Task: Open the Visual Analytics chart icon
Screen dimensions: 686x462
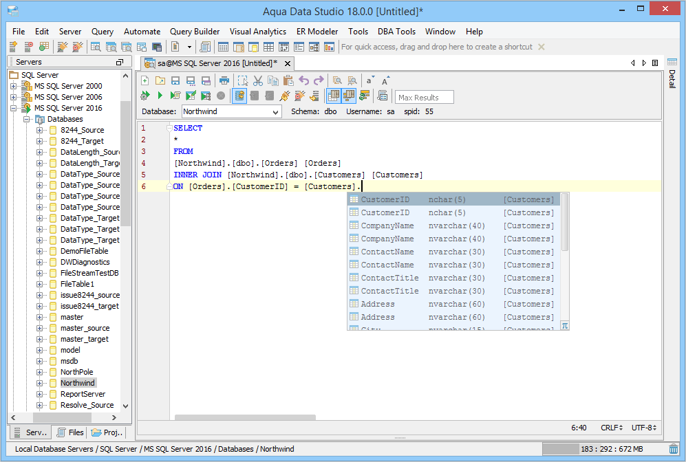Action: click(329, 46)
